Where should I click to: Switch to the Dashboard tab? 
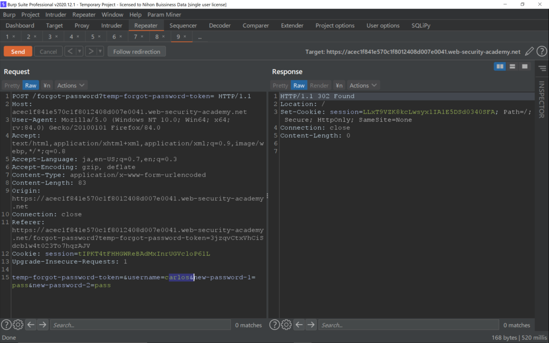pos(20,26)
